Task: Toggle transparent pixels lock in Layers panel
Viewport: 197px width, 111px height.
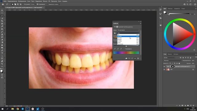Action: pyautogui.click(x=170, y=64)
